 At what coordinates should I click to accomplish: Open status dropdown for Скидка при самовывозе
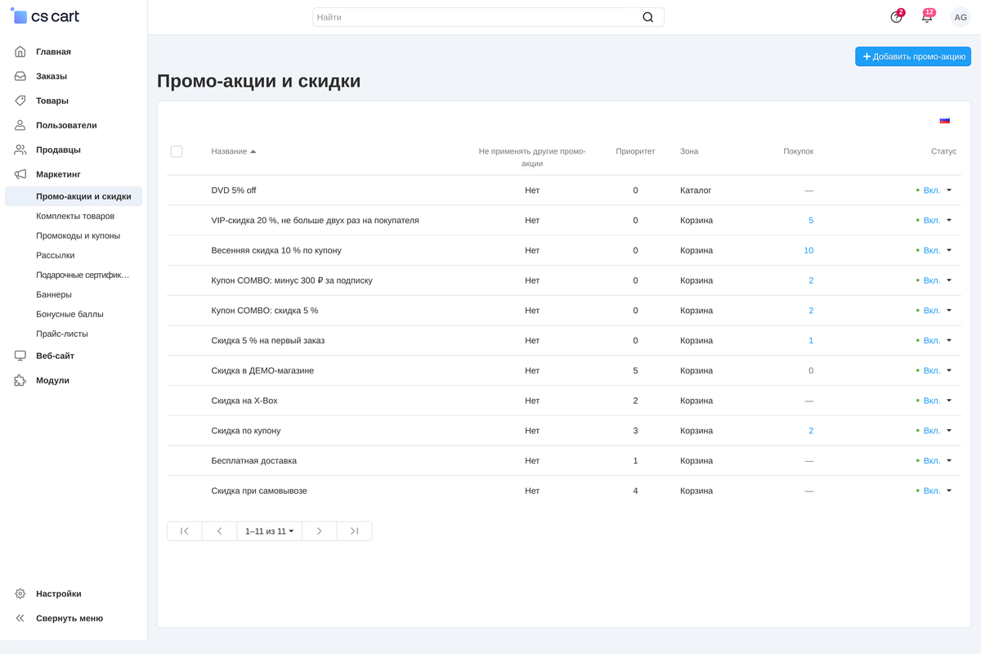tap(934, 491)
